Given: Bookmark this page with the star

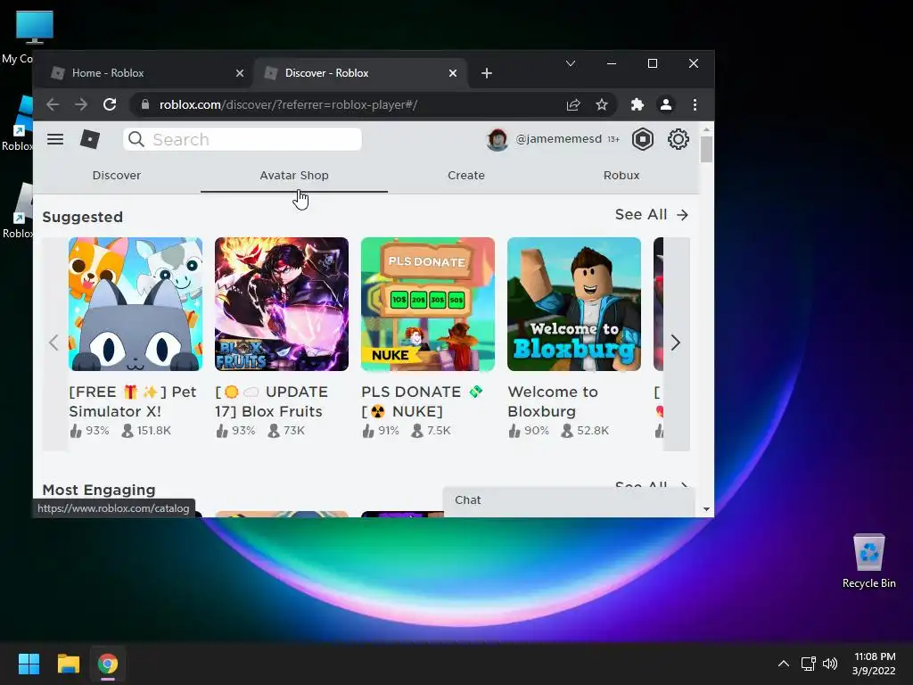Looking at the screenshot, I should (602, 105).
